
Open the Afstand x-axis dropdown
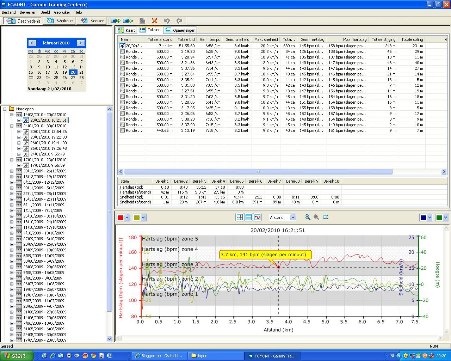[x=292, y=217]
